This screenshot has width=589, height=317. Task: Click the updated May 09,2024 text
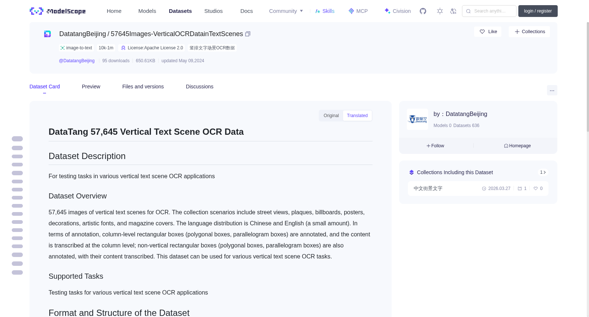pyautogui.click(x=183, y=61)
